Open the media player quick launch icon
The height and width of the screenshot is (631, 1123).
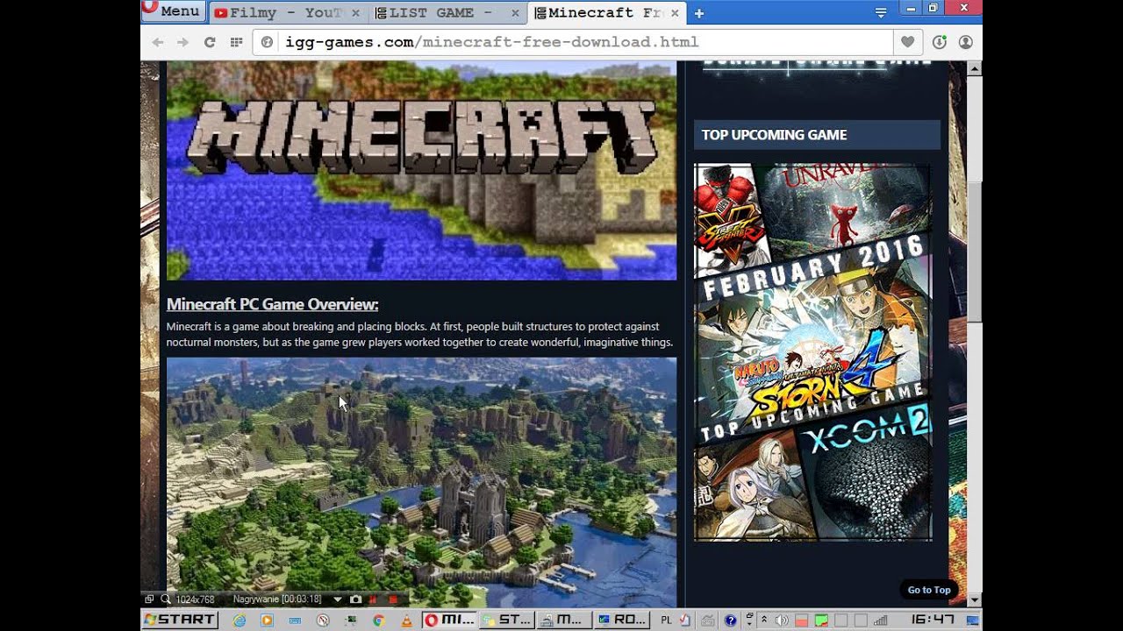267,620
